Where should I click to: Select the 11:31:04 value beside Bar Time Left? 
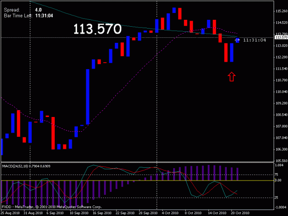point(44,16)
